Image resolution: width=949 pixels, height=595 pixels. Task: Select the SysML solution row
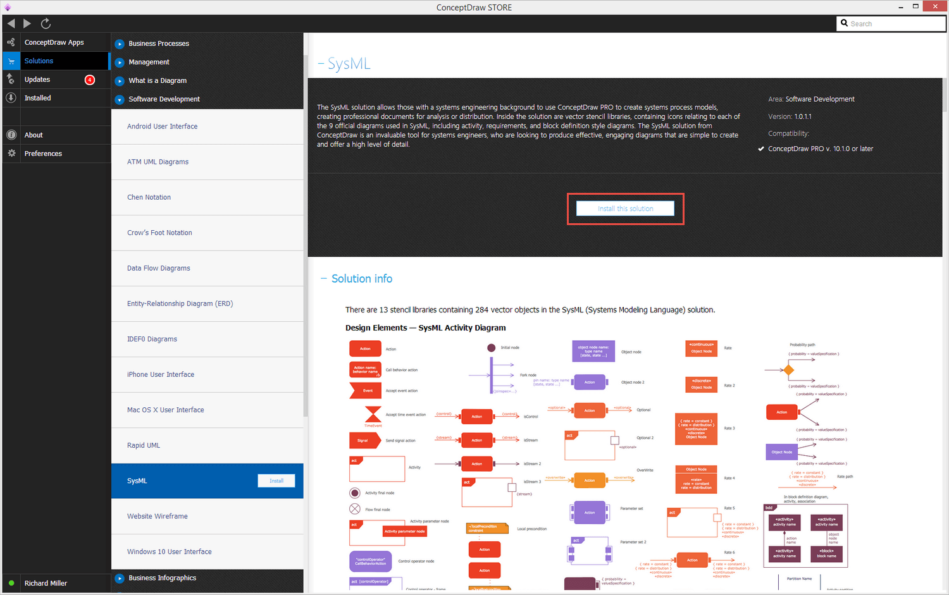(x=208, y=481)
